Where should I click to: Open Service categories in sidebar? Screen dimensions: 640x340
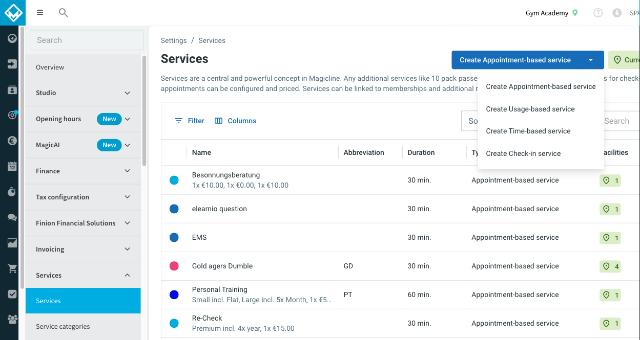point(83,327)
